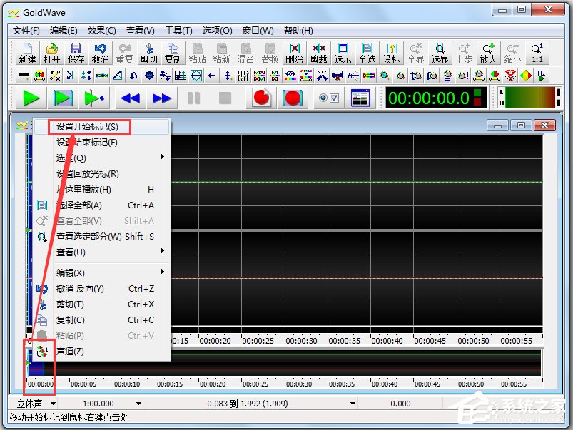
Task: Click the green play button
Action: coord(31,98)
